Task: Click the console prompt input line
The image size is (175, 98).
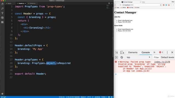Action: tap(145, 74)
